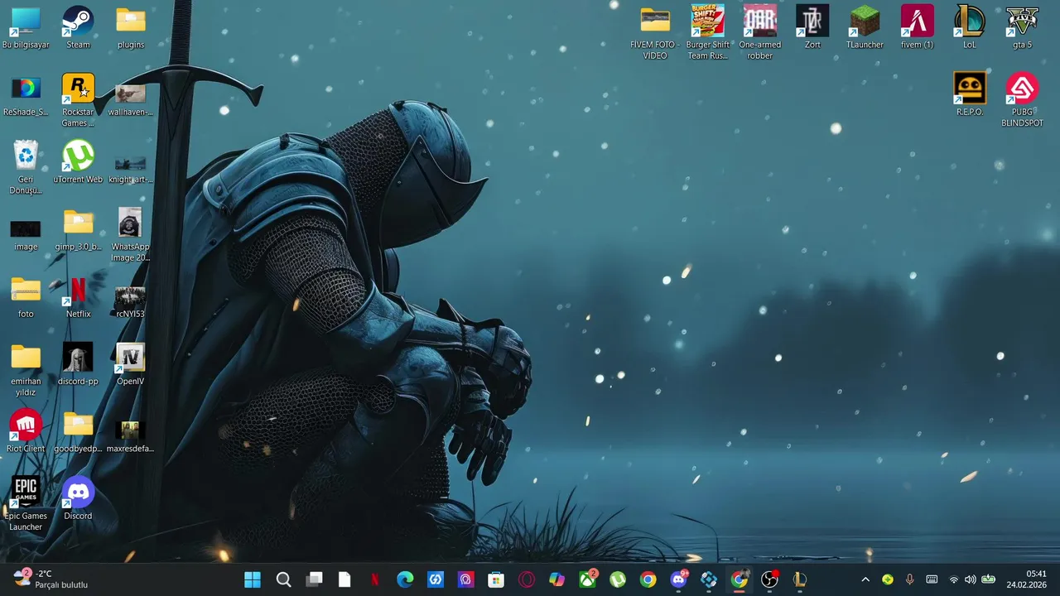
Task: Open Task View on the taskbar
Action: pyautogui.click(x=314, y=579)
